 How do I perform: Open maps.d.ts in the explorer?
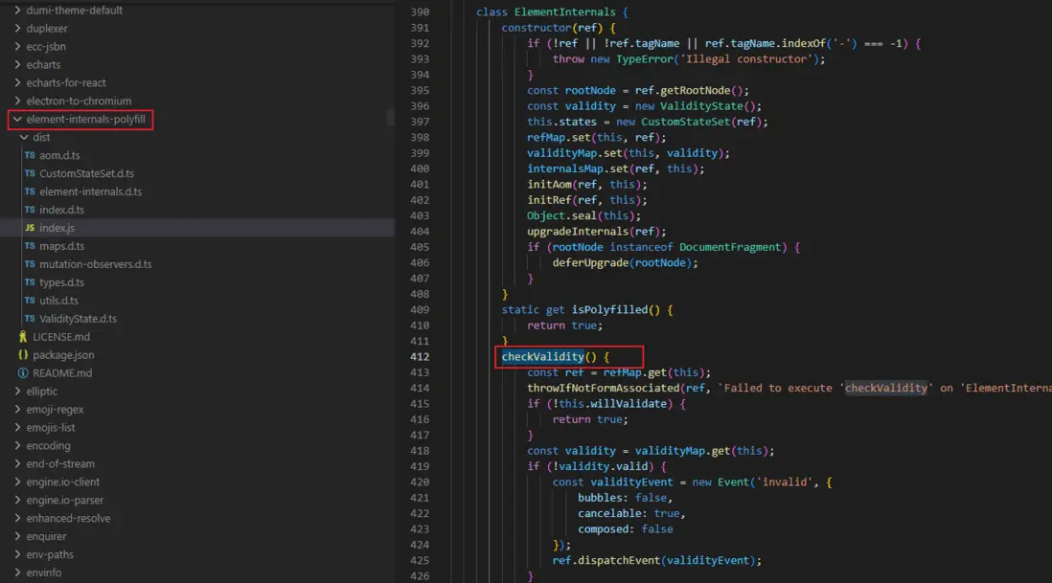coord(61,246)
